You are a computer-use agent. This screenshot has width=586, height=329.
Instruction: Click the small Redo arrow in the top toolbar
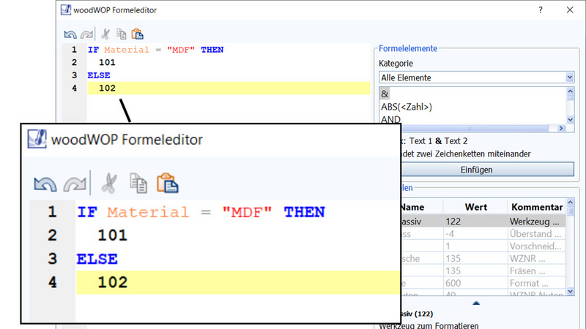coord(86,34)
